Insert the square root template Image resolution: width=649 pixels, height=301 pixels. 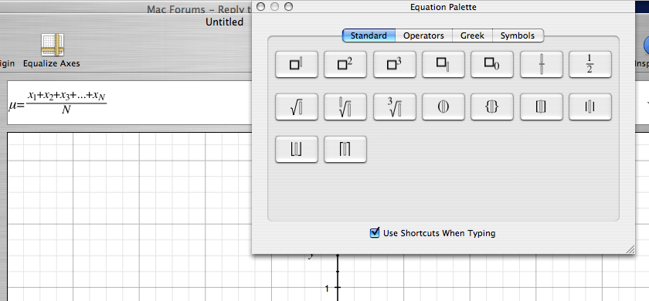[x=297, y=107]
